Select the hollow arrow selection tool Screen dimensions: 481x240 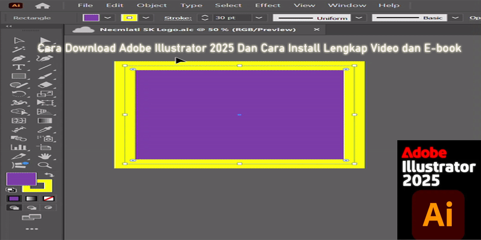pyautogui.click(x=19, y=41)
